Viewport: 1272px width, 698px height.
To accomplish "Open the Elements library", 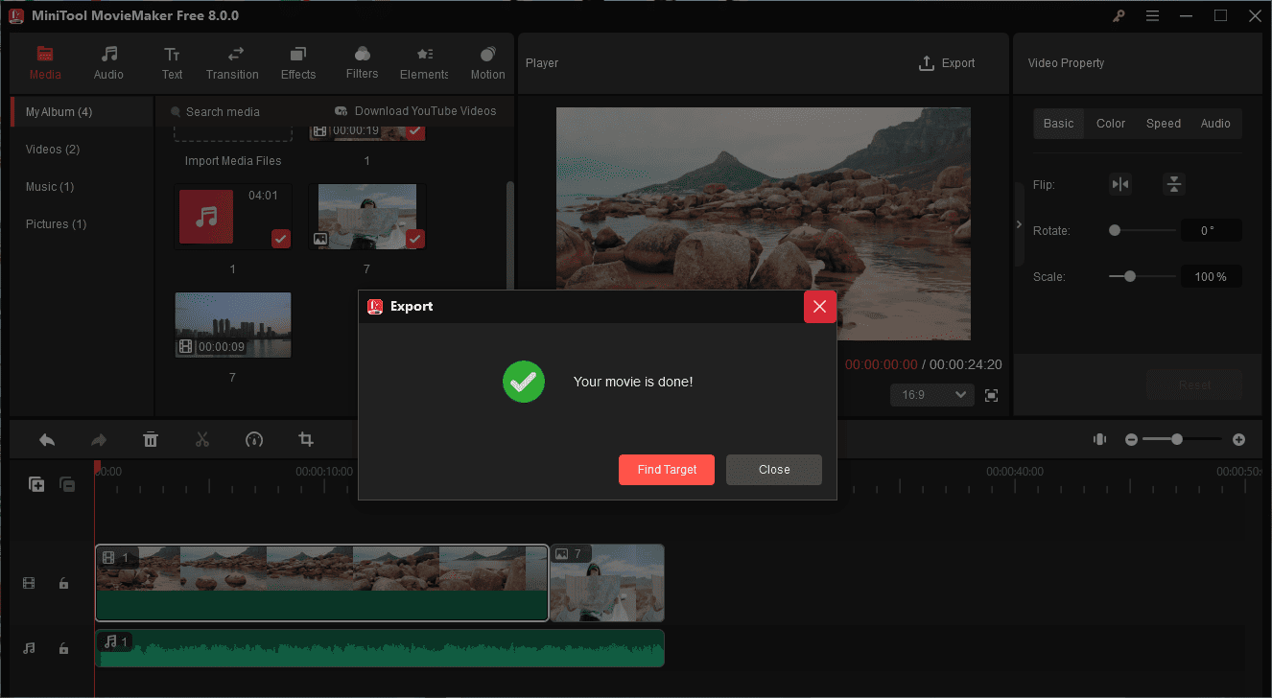I will coord(424,62).
